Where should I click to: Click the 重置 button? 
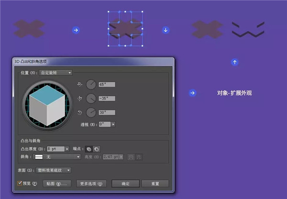click(155, 184)
